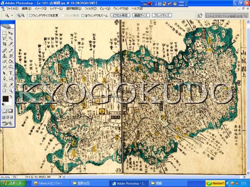
Task: Switch to Full Screen with Menu Bar mode
Action: click(x=7, y=117)
